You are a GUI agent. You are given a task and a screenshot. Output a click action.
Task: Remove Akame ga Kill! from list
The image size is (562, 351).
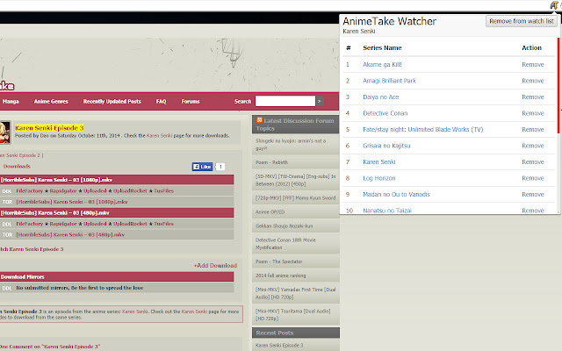click(533, 64)
